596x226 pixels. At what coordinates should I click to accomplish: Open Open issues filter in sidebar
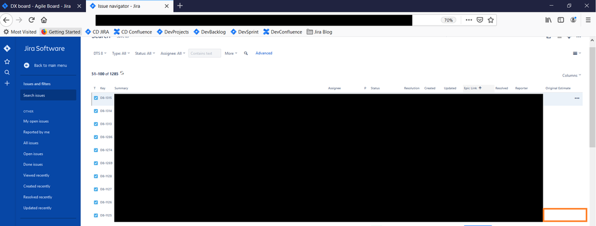[33, 154]
